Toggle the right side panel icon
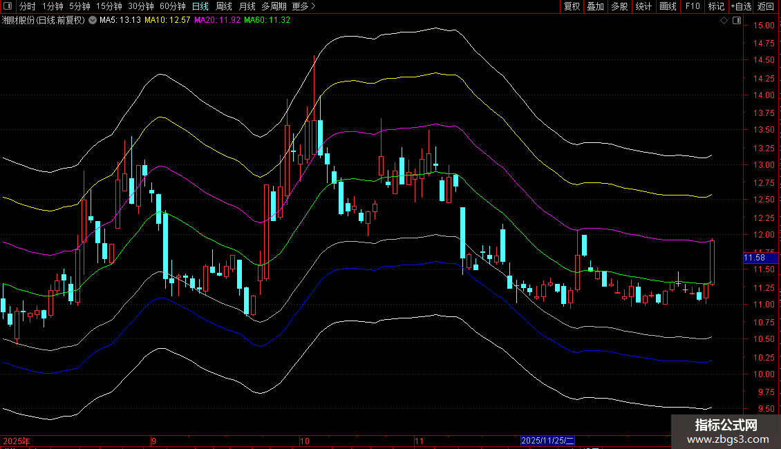The height and width of the screenshot is (449, 781). (x=737, y=21)
